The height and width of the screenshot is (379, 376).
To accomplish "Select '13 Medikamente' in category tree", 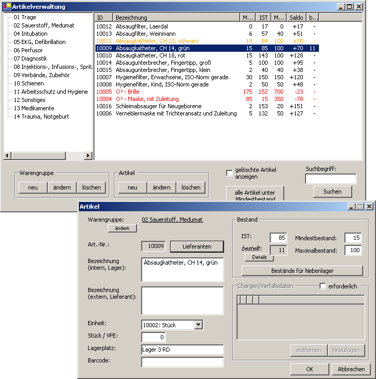I will [x=34, y=108].
